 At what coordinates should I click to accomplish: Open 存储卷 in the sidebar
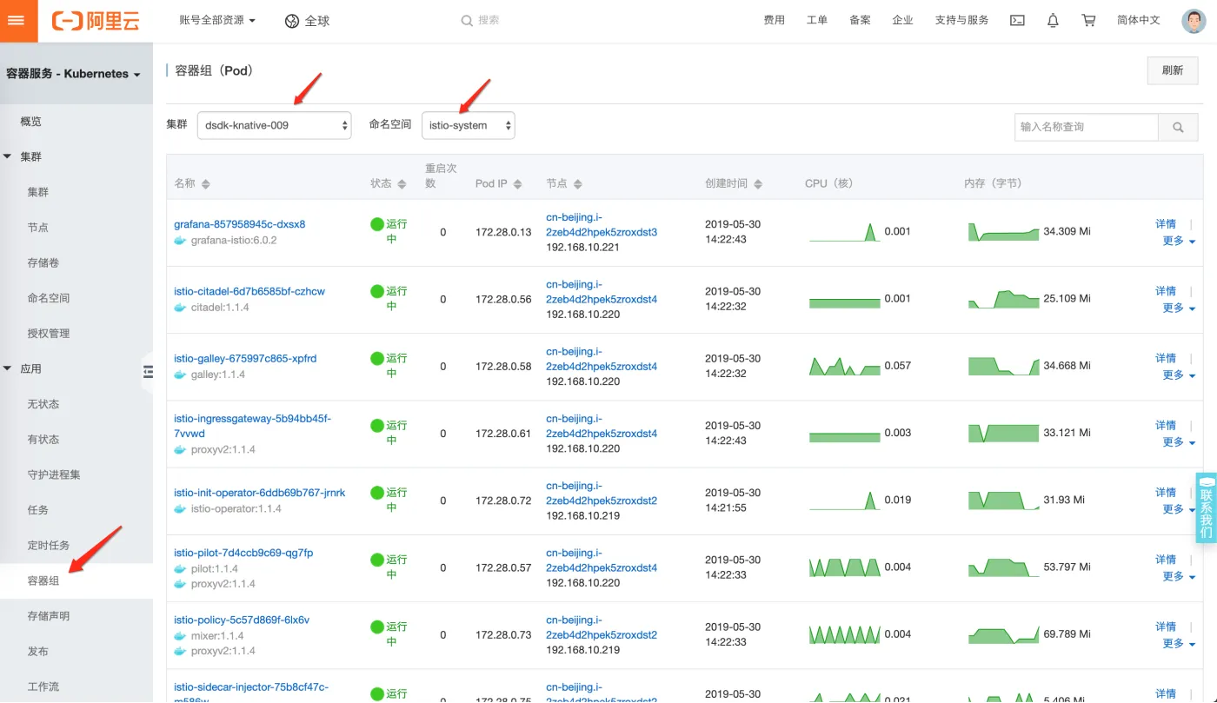43,262
